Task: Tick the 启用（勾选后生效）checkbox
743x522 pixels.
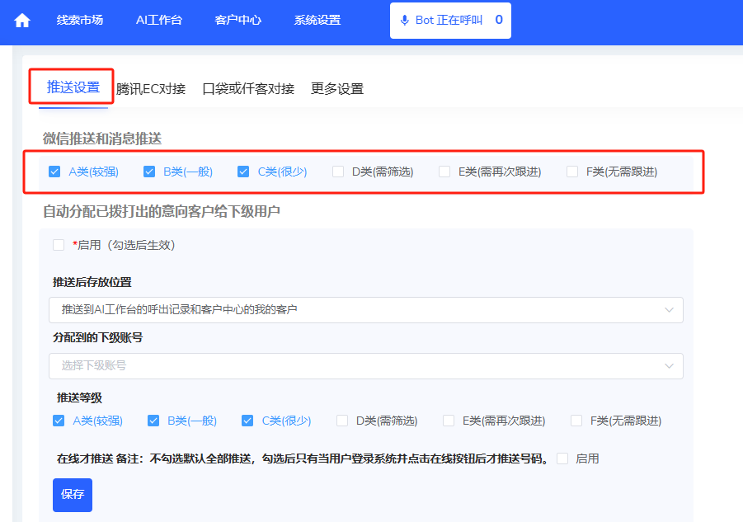Action: coord(59,245)
